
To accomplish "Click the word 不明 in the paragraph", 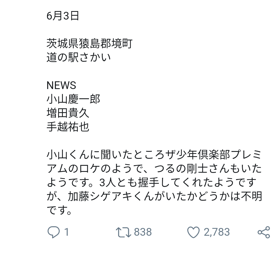I will coord(251,196).
